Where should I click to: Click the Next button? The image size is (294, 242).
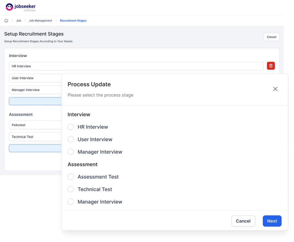pyautogui.click(x=272, y=221)
